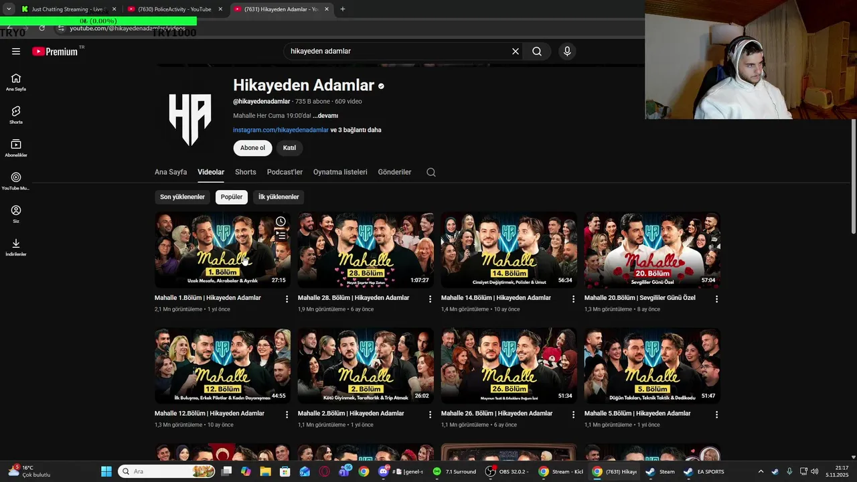Filter videos by Son yüklenenler
Viewport: 857px width, 482px height.
pos(182,197)
